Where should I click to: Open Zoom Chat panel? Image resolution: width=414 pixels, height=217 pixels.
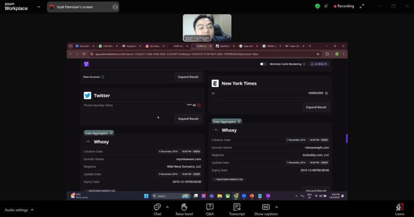point(157,210)
